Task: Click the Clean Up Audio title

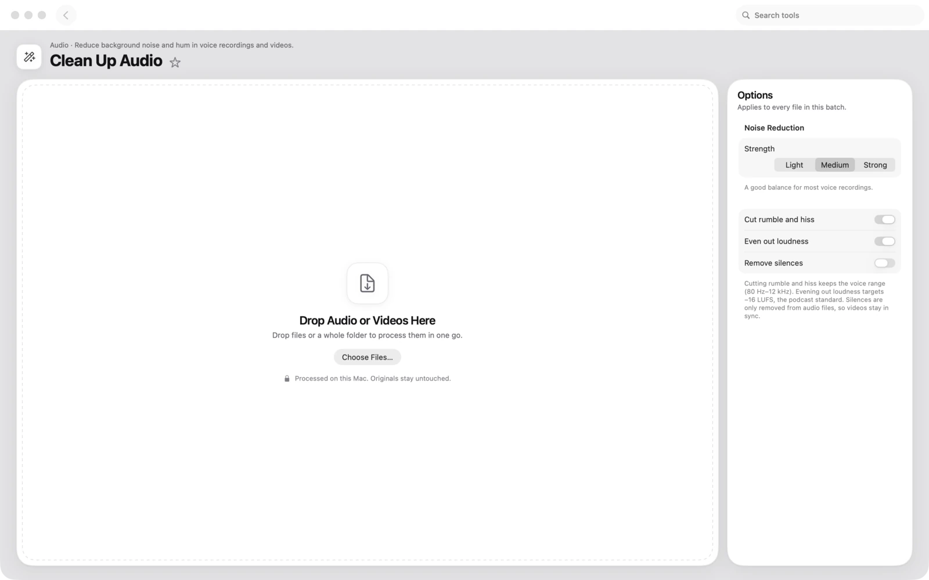Action: [x=106, y=61]
